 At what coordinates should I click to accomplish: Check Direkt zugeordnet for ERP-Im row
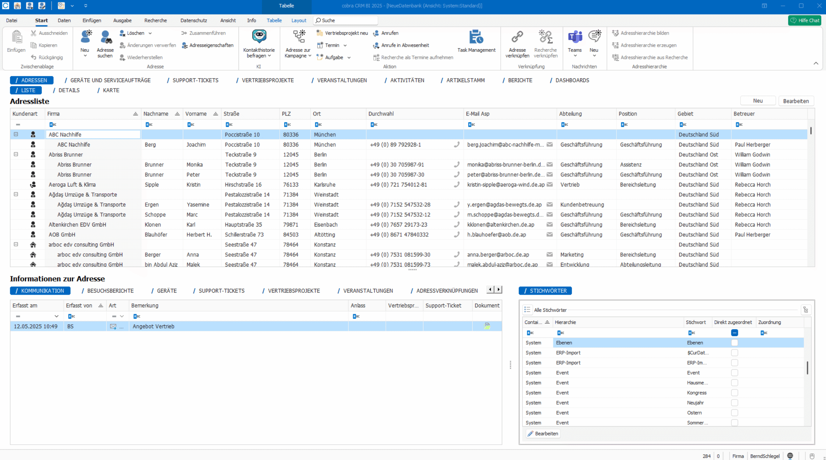[734, 363]
